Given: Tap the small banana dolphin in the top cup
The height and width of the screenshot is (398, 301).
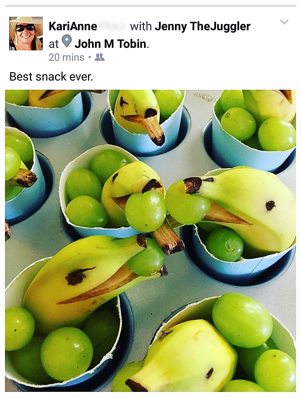Looking at the screenshot, I should [138, 115].
